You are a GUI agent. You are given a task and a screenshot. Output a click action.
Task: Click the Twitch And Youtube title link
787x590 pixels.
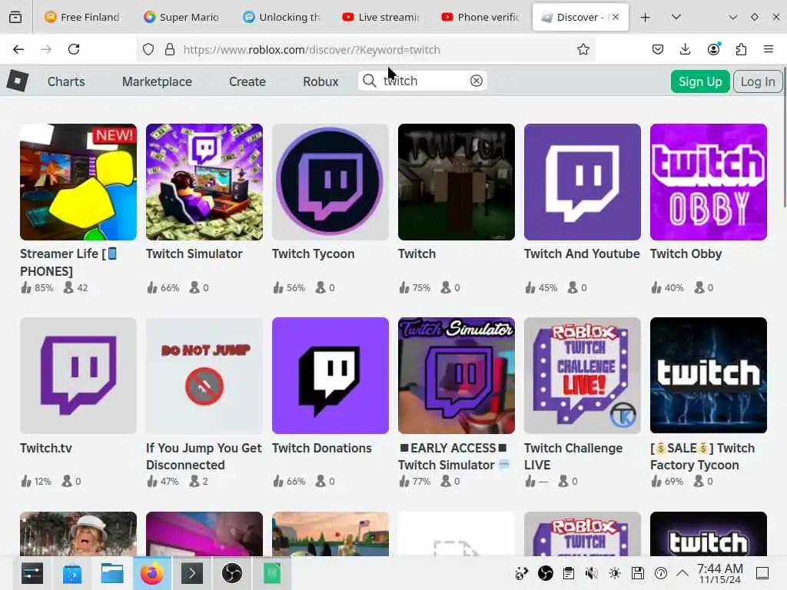(582, 254)
